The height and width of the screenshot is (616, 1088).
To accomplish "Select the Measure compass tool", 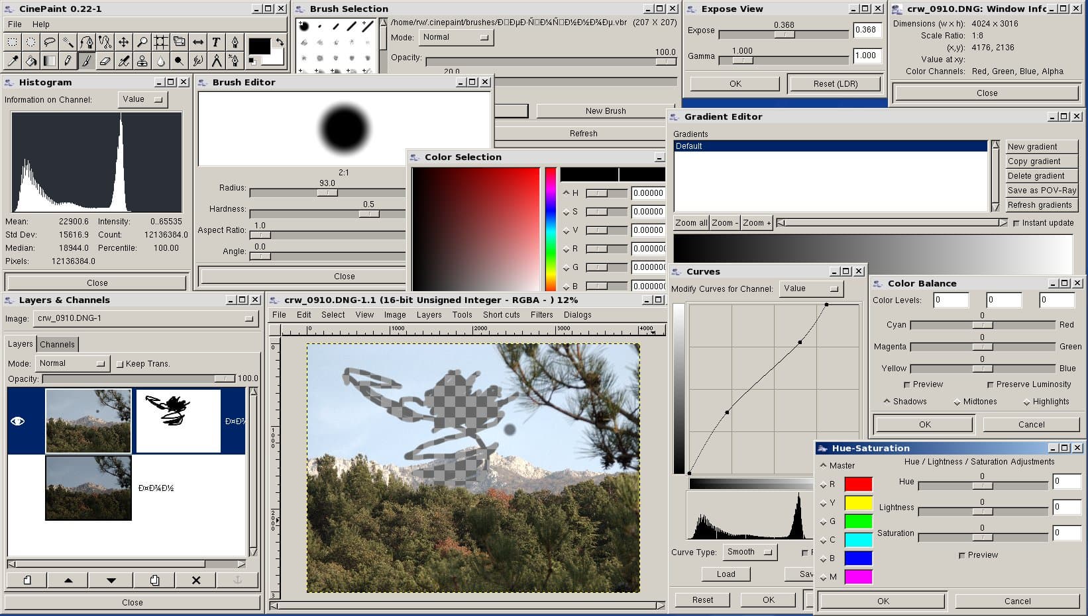I will click(x=217, y=61).
